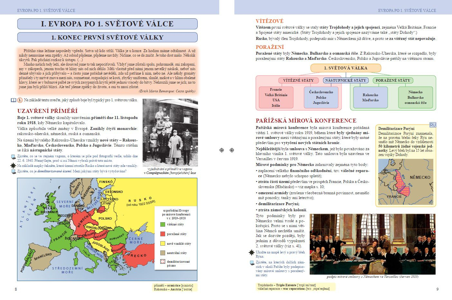
Task: Click compass star icon beside 'Na základě mapky řekněte'
Action: (13, 166)
